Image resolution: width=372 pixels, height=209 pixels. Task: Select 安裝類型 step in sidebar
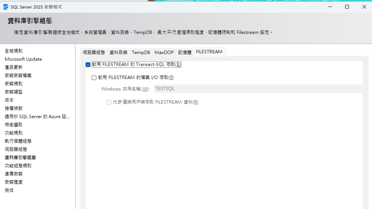(13, 92)
